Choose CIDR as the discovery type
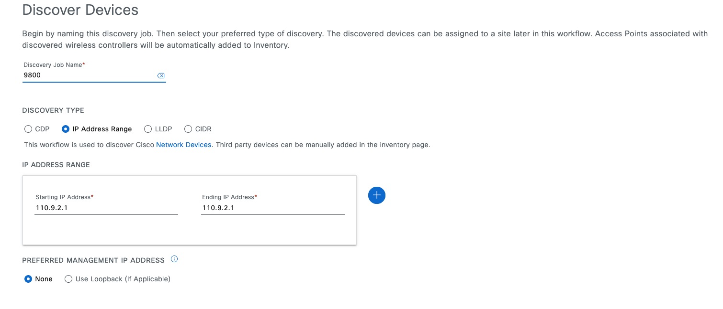The image size is (723, 309). [x=188, y=129]
